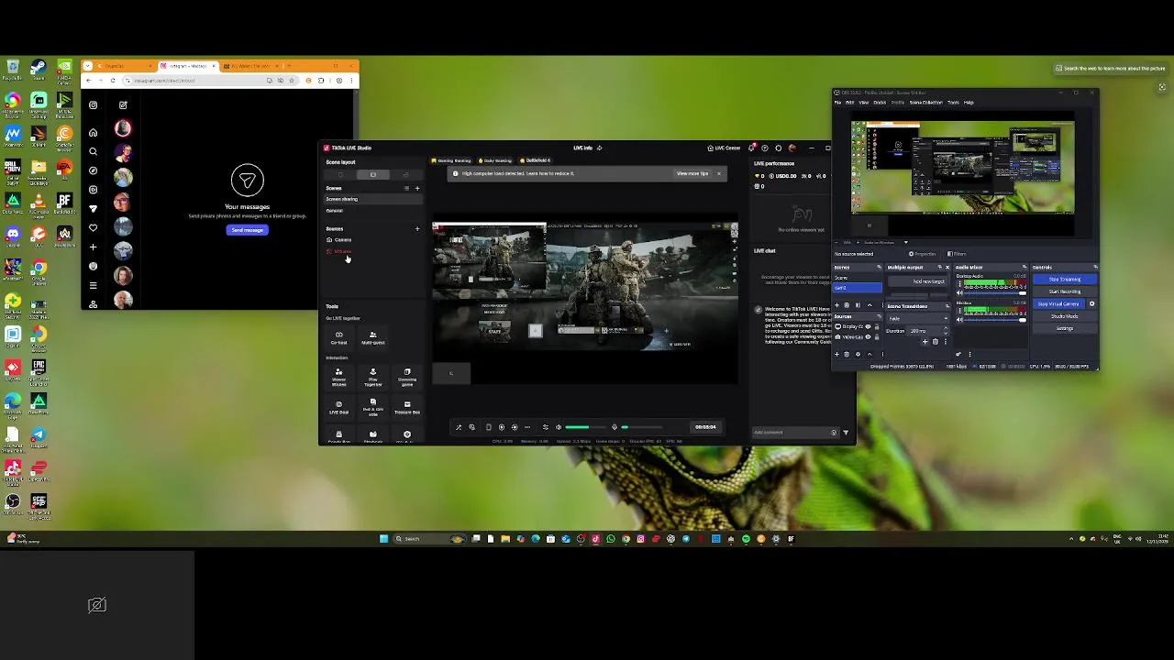
Task: Click View more tips in TikTok banner
Action: point(692,173)
